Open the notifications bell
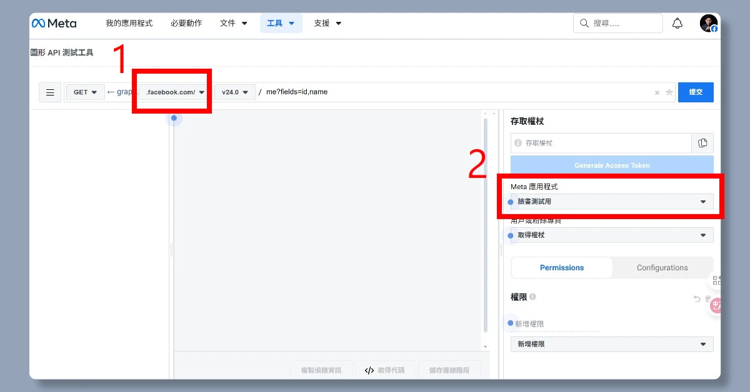Screen dimensions: 750x392 pos(677,24)
